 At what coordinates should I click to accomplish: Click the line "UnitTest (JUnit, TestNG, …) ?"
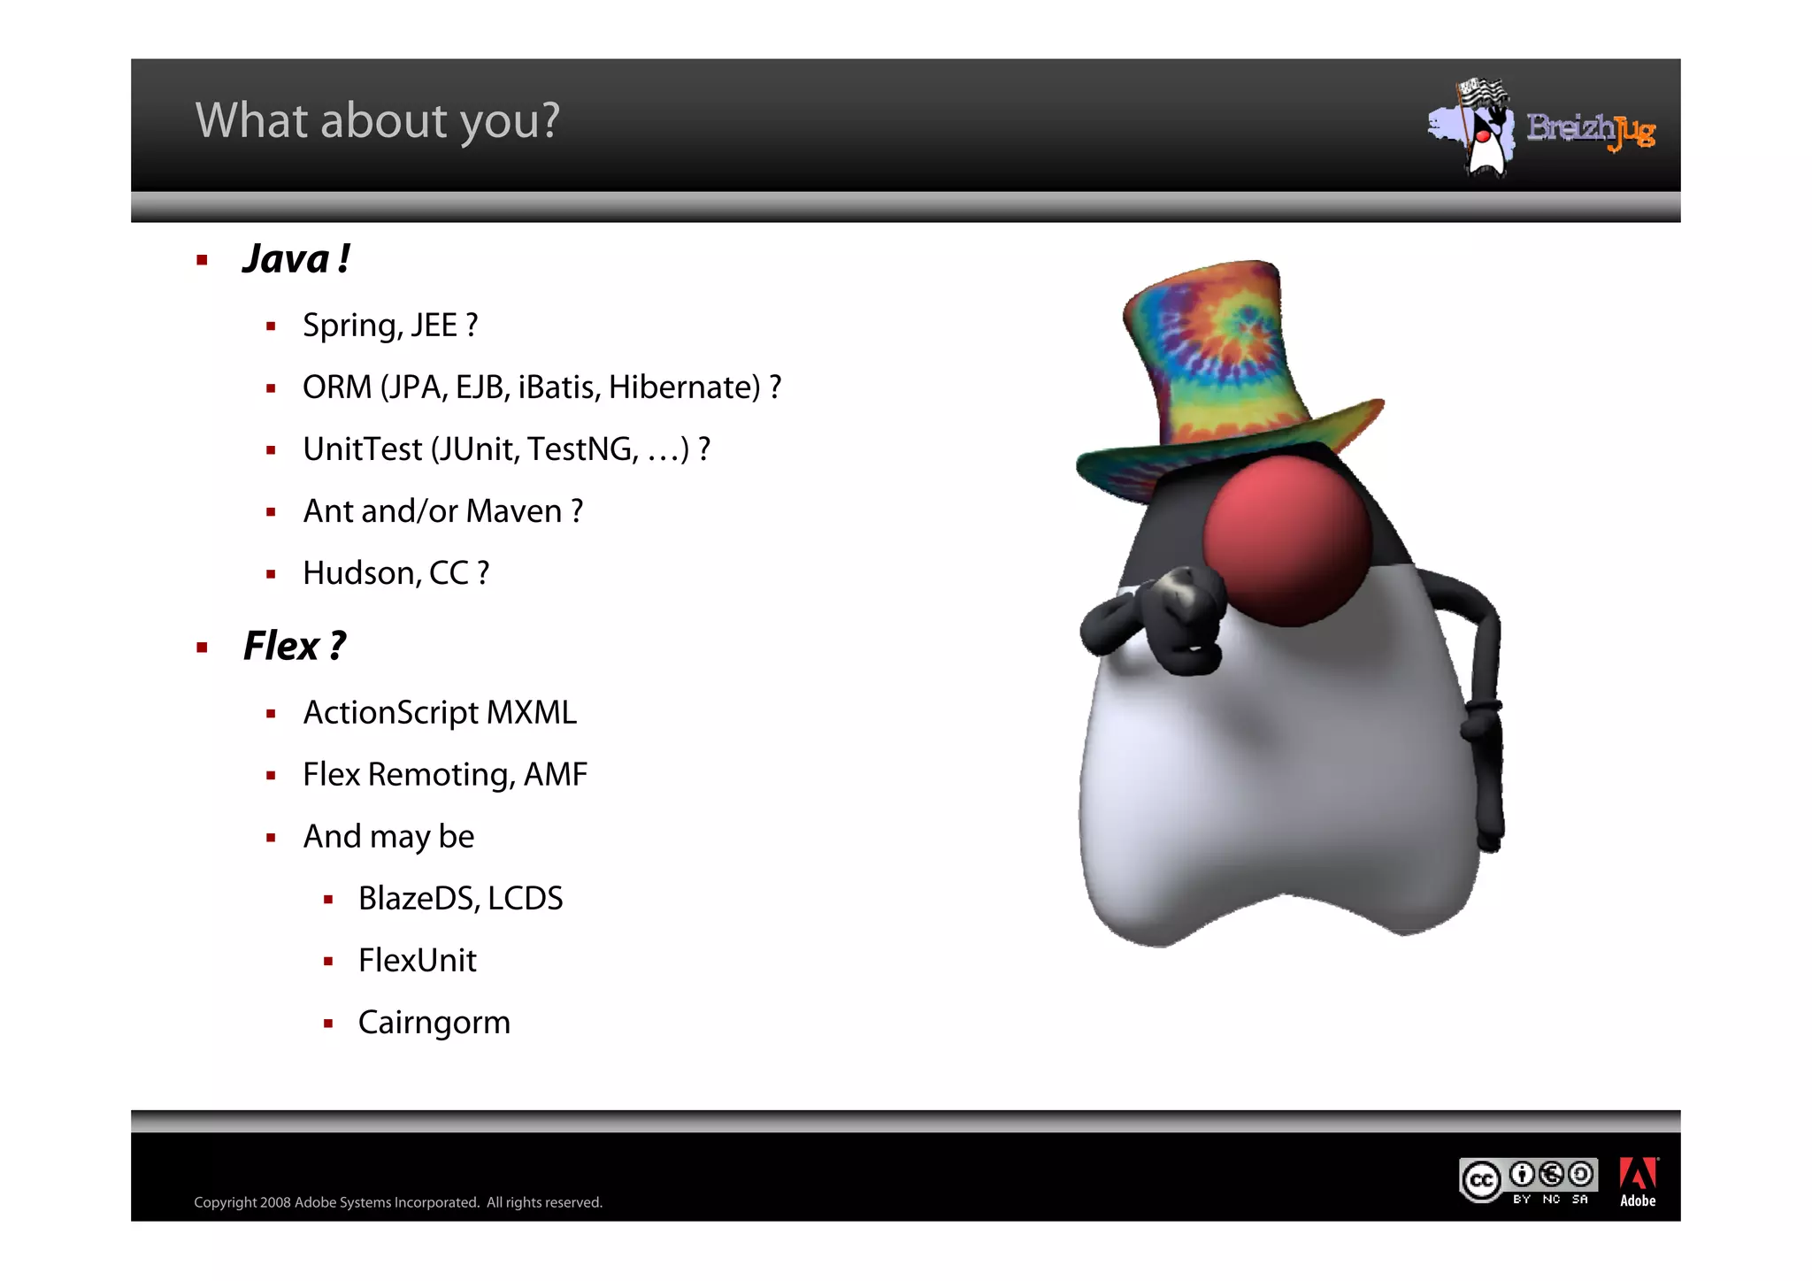coord(506,449)
